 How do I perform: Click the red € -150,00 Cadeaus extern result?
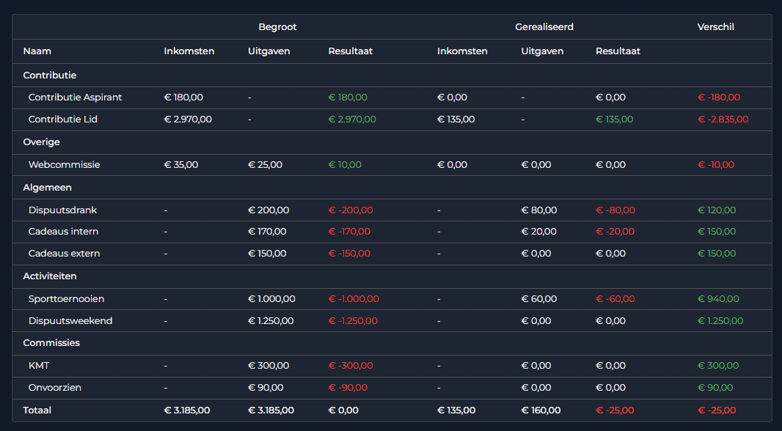(350, 253)
